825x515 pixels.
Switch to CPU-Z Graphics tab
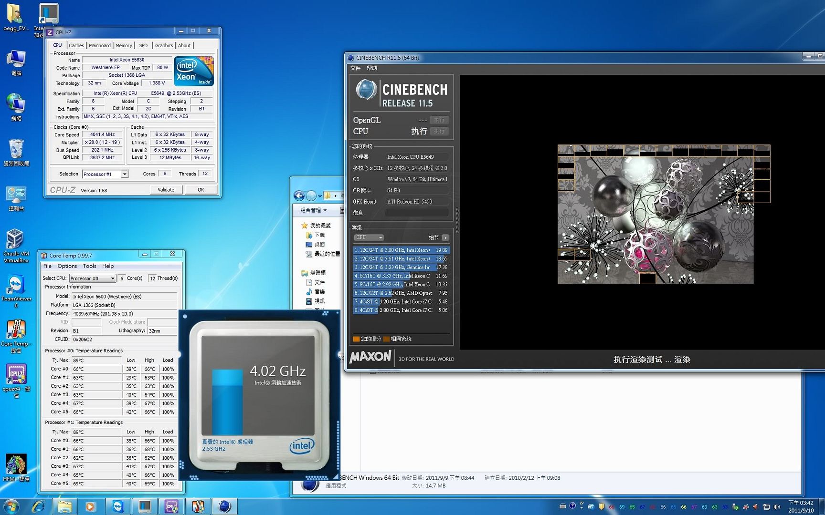pos(164,46)
